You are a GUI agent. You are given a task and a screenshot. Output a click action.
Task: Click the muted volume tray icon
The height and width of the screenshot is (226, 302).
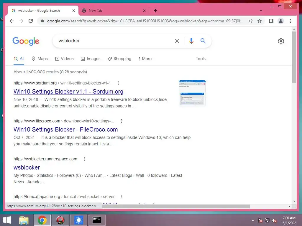click(x=274, y=220)
